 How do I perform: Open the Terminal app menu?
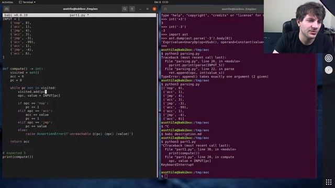click(x=27, y=2)
